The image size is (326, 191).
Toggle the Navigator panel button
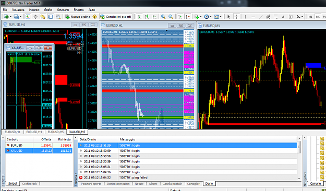(x=43, y=17)
